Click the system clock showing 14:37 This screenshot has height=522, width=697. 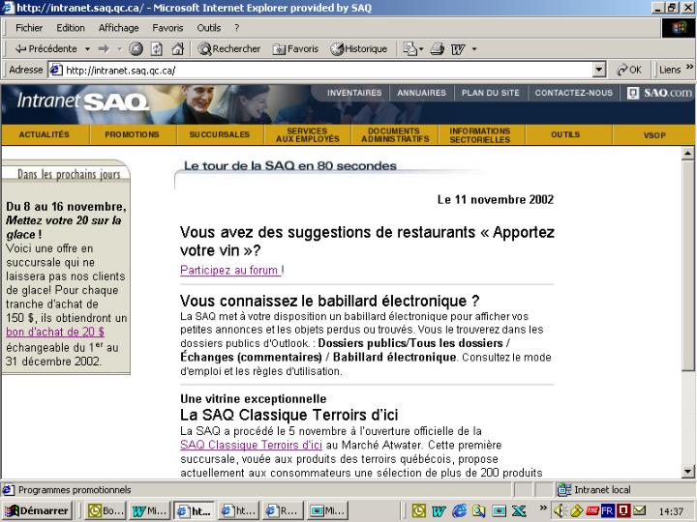coord(671,511)
